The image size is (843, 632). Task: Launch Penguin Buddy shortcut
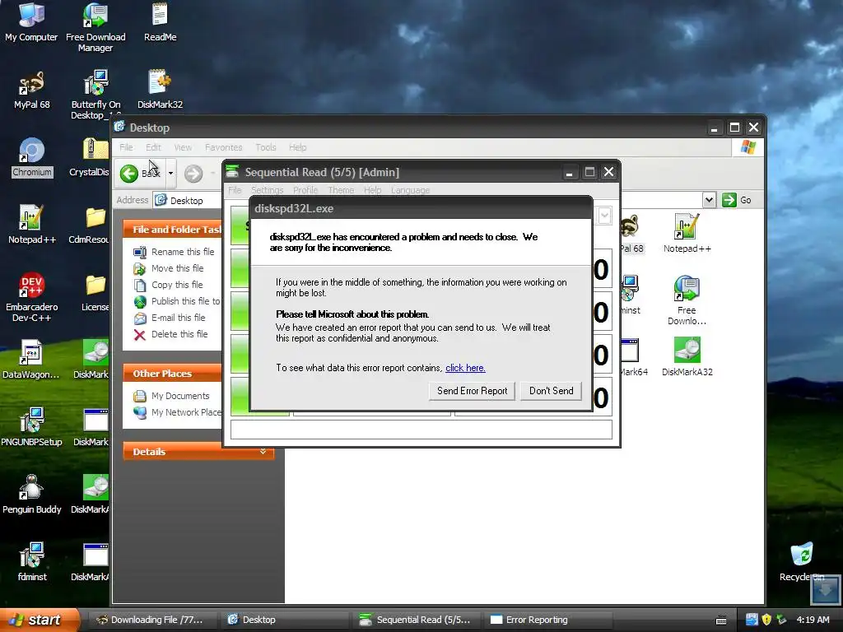pyautogui.click(x=31, y=494)
